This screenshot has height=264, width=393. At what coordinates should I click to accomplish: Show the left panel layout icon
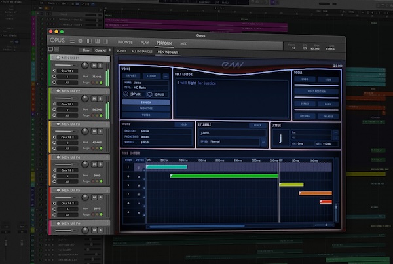89,41
